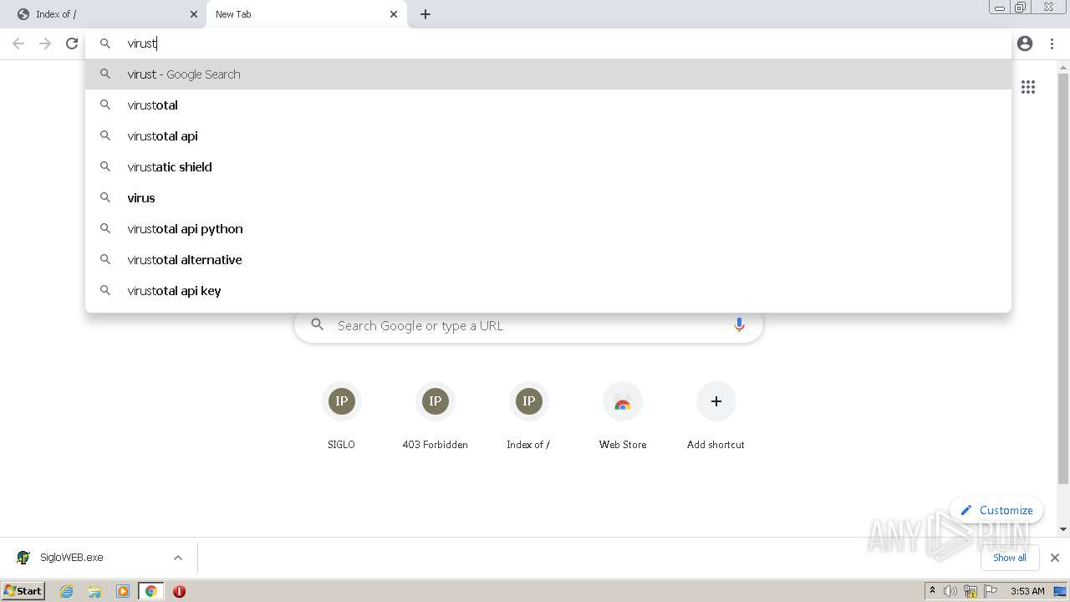Pick the 'virustotal' suggestion

[x=548, y=105]
